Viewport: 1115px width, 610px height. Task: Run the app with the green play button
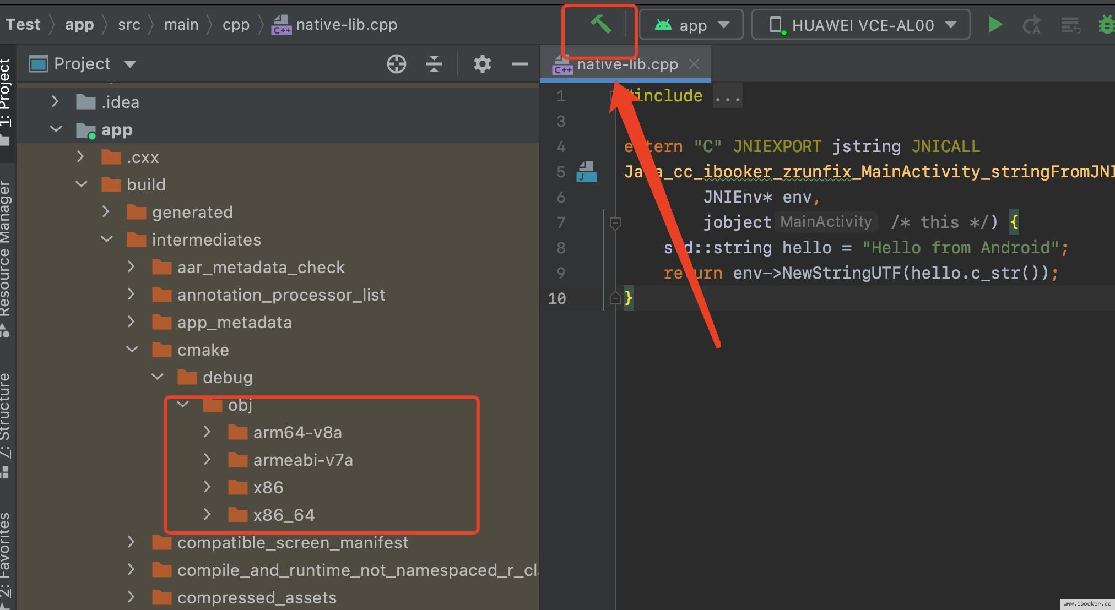pos(995,25)
